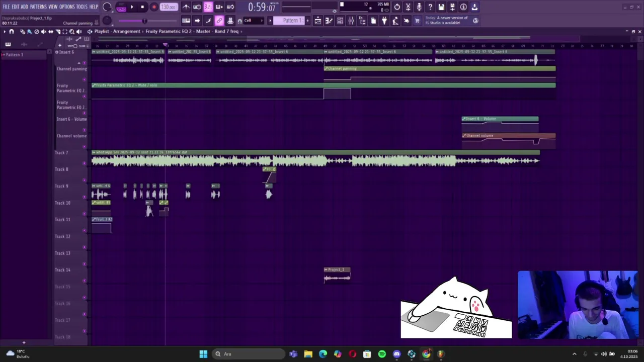Viewport: 644px width, 362px height.
Task: Click the audio editor scissors icon
Action: coord(408,7)
